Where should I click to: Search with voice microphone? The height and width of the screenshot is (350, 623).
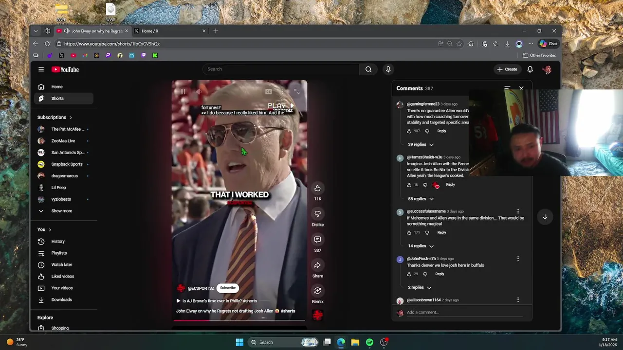(x=388, y=69)
